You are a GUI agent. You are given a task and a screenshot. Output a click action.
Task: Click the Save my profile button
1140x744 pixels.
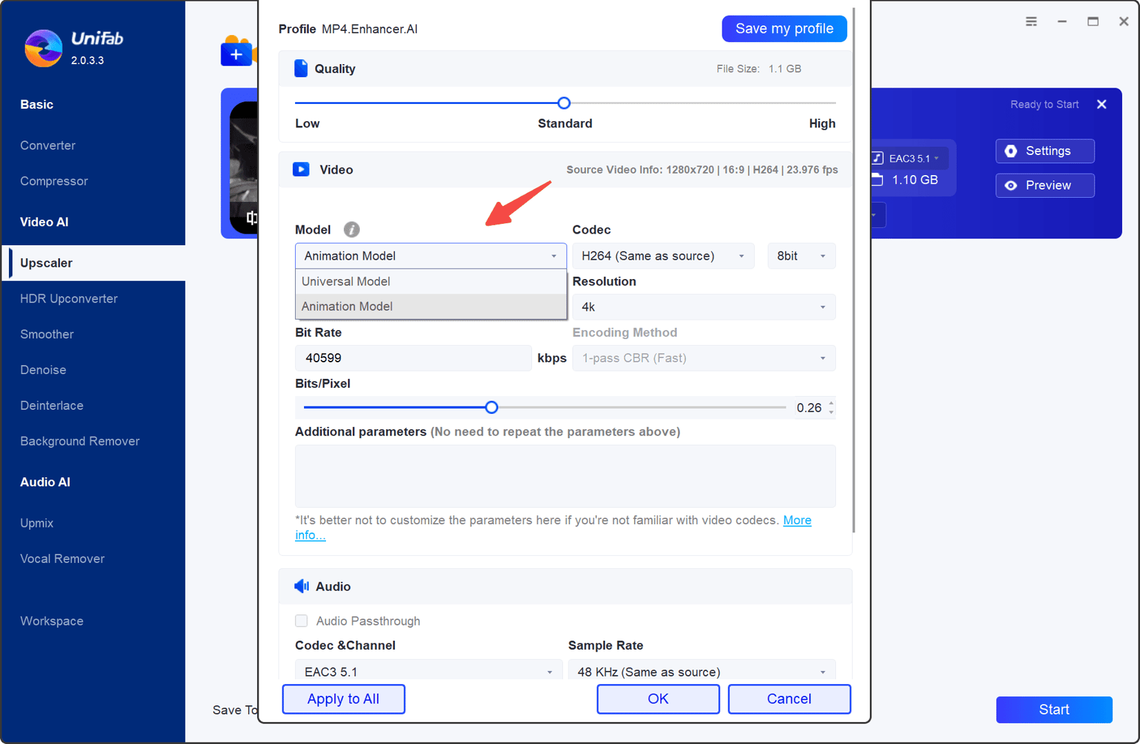pos(784,28)
